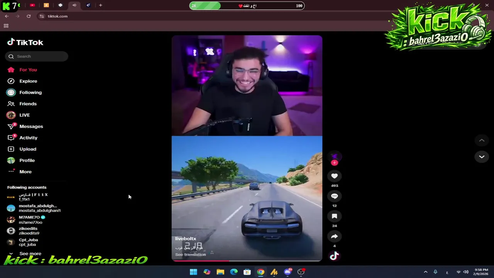Viewport: 494px width, 278px height.
Task: Follow the creator via the red plus button
Action: pyautogui.click(x=335, y=163)
